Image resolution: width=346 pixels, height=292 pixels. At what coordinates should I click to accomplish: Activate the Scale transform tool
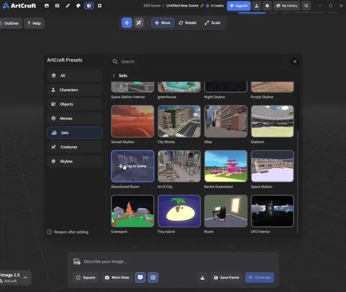coord(212,23)
